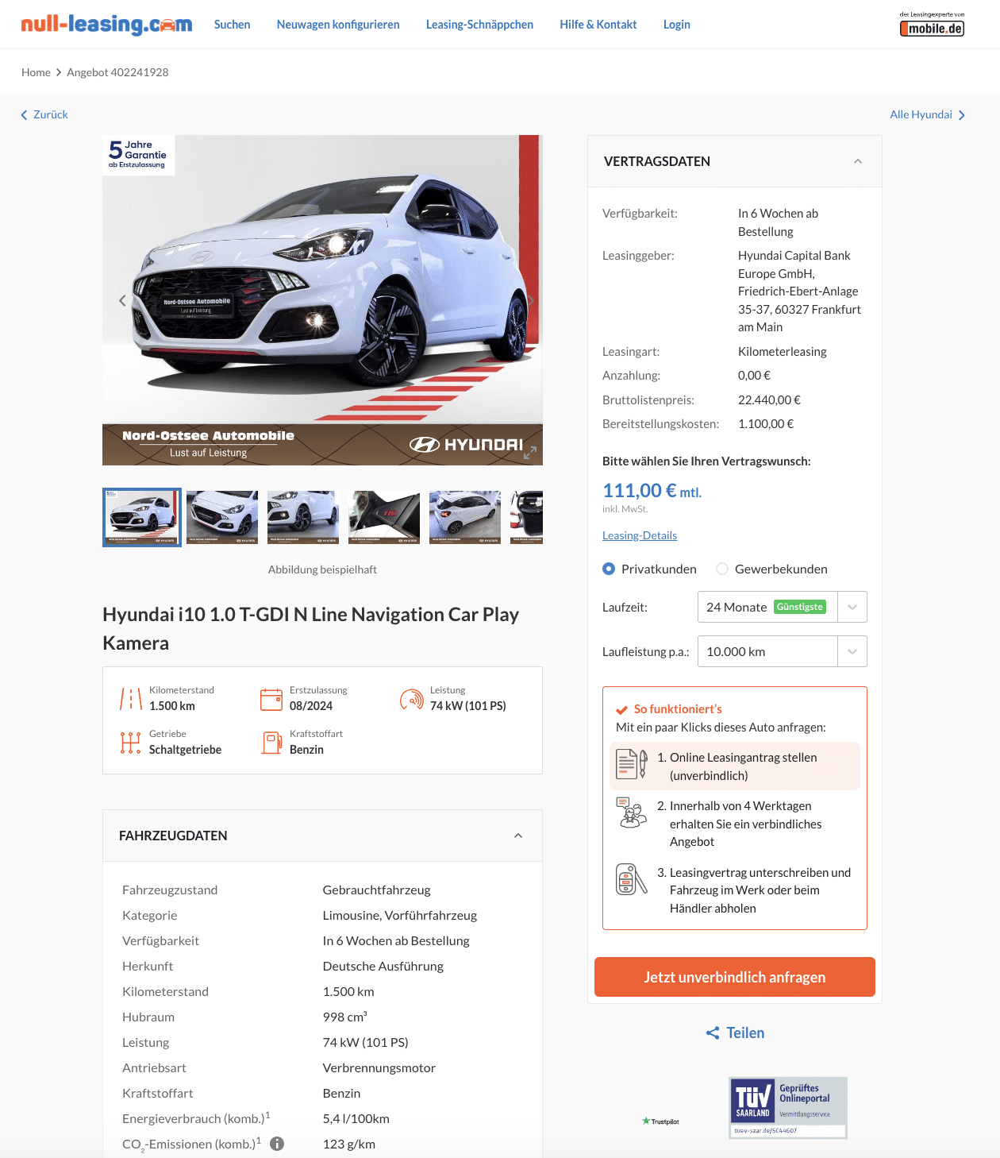
Task: Open the Laufzeit 24 Monate dropdown
Action: click(x=782, y=607)
